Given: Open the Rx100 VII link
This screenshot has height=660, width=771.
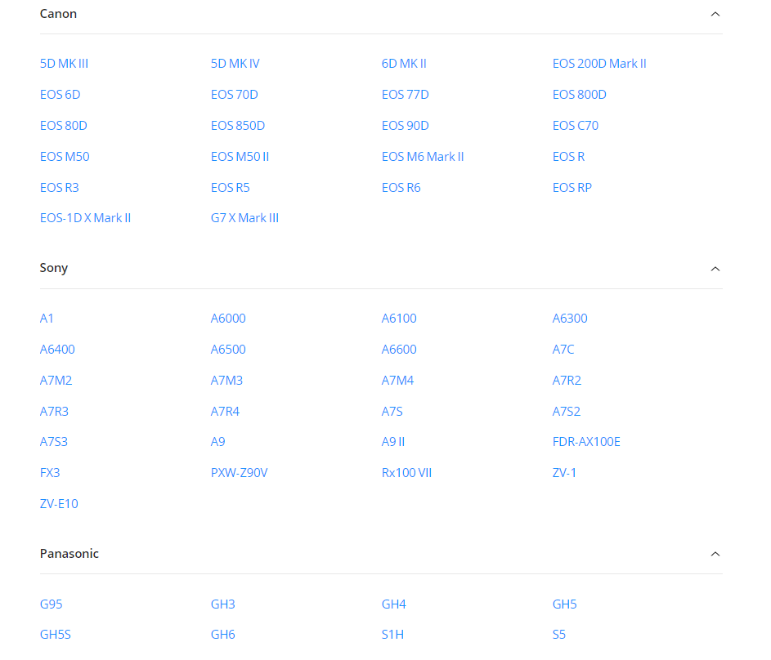Looking at the screenshot, I should click(406, 473).
